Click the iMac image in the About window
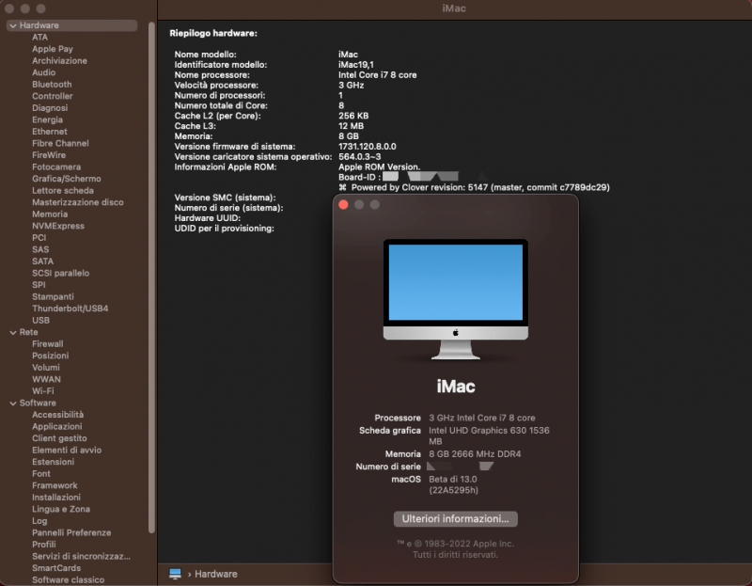This screenshot has width=752, height=586. (x=456, y=299)
